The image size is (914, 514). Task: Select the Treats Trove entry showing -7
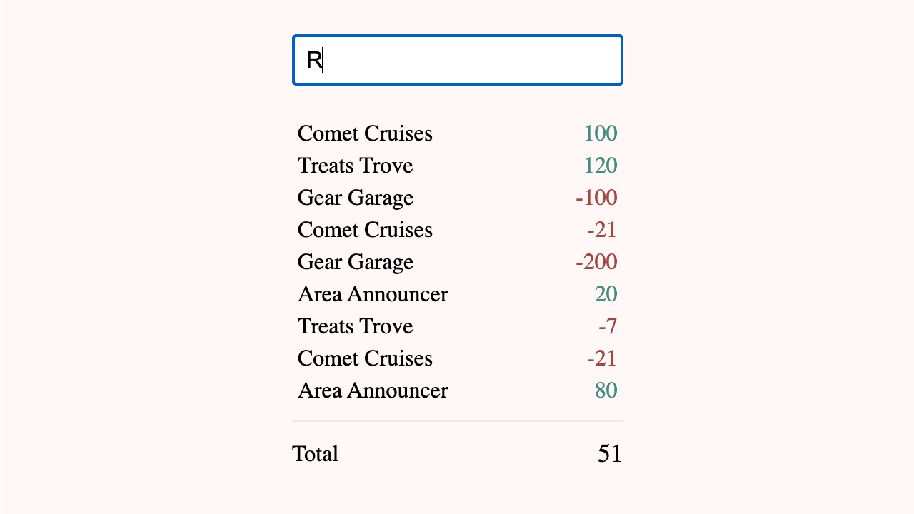[x=355, y=326]
